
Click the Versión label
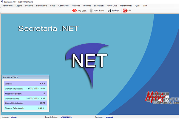pyautogui.click(x=8, y=84)
